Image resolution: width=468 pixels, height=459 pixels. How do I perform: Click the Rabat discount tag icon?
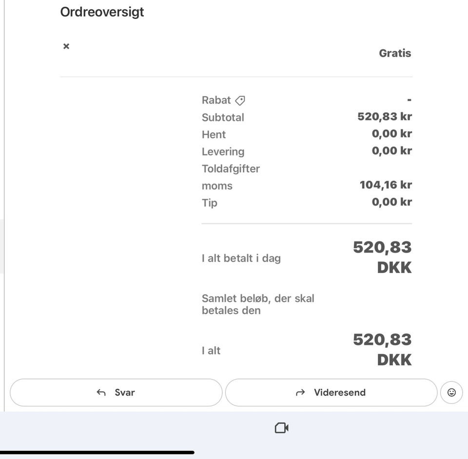(x=240, y=100)
